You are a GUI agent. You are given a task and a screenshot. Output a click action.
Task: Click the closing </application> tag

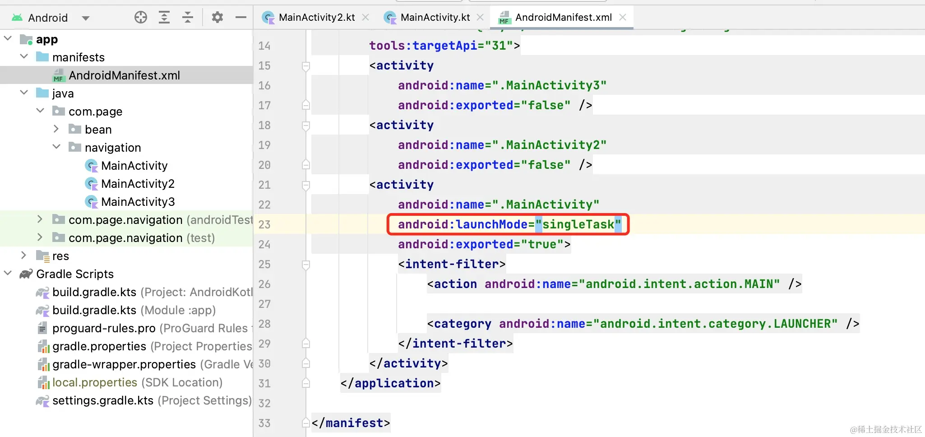[390, 383]
